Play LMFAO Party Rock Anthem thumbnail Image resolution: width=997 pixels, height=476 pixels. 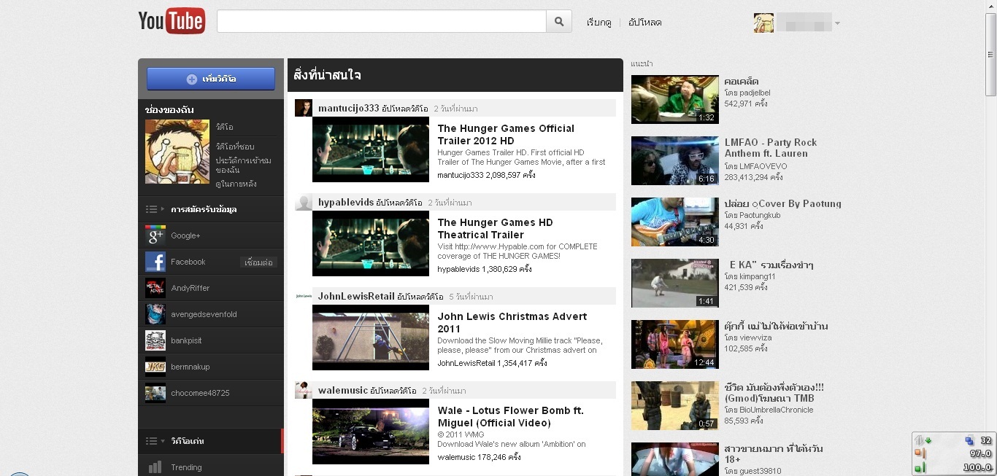tap(675, 161)
